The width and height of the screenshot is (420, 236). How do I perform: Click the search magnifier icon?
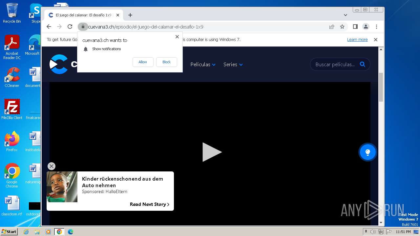(362, 64)
